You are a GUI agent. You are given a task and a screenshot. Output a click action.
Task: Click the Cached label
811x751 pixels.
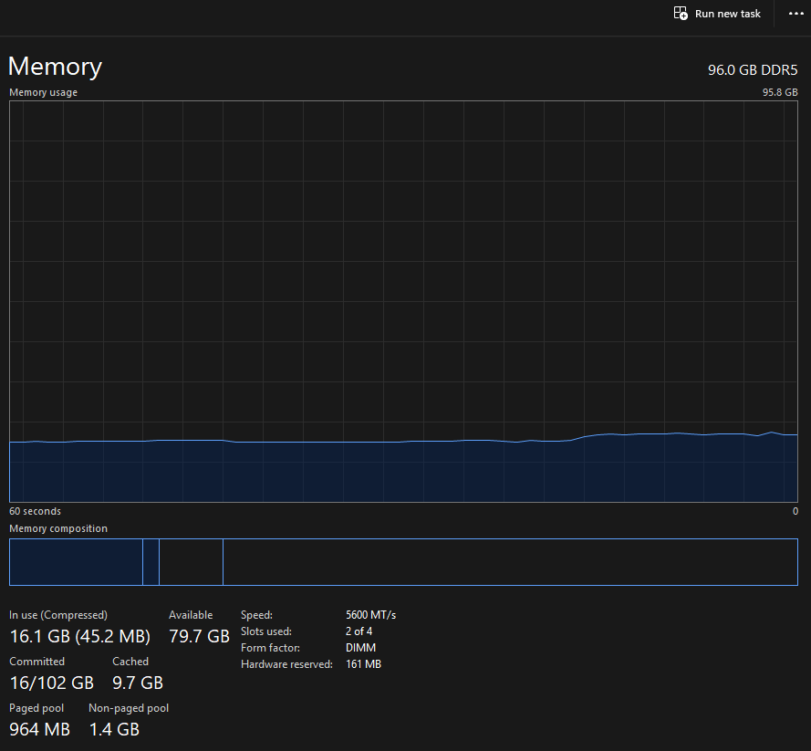(x=130, y=662)
